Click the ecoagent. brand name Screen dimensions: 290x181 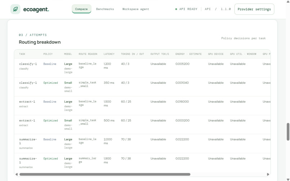point(36,9)
